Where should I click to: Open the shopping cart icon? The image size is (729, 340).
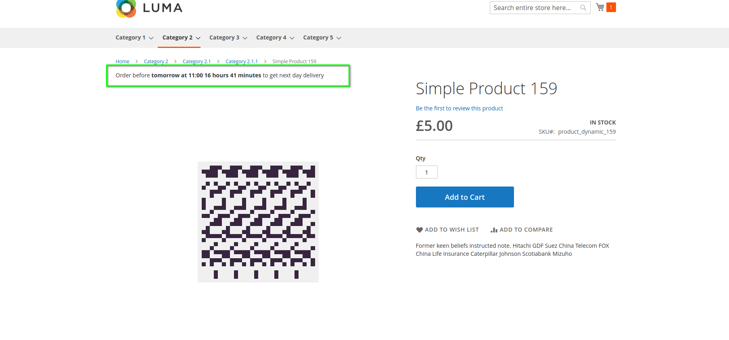click(600, 7)
